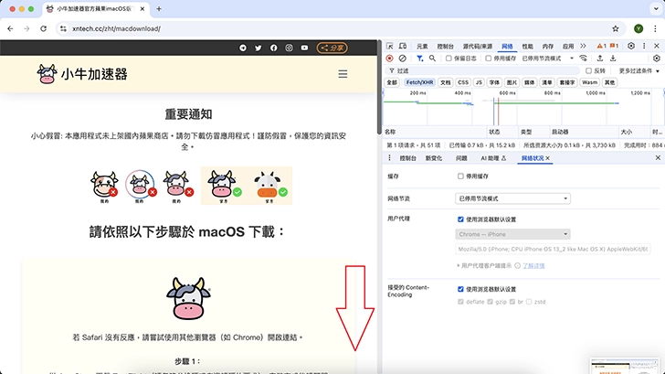Open the DevTools three-dot customize menu
Viewport: 665px width, 374px height.
pos(644,46)
